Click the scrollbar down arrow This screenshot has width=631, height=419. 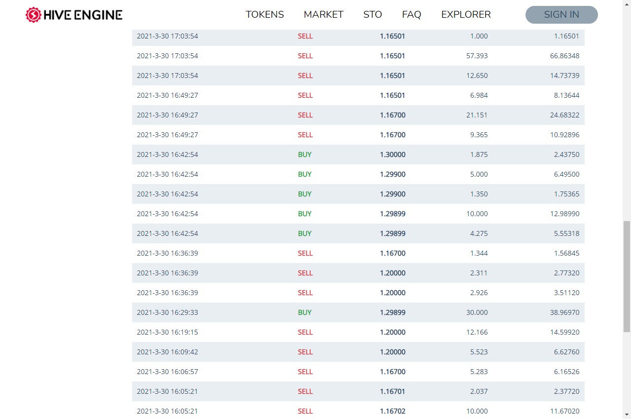point(627,415)
